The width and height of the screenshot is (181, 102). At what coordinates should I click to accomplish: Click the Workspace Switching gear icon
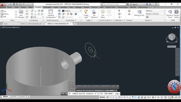click(x=153, y=97)
